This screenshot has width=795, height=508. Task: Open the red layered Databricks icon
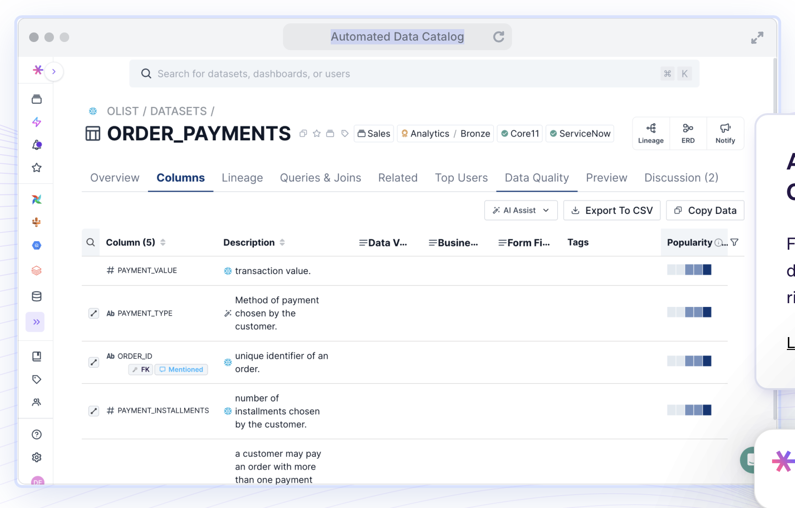pos(37,271)
